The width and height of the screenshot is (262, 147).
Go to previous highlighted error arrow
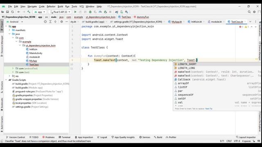point(252,27)
